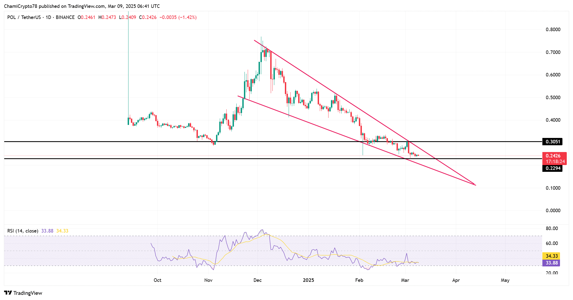Click the purple RSI value tag 33.88
Screen dimensions: 573x300
click(x=552, y=263)
